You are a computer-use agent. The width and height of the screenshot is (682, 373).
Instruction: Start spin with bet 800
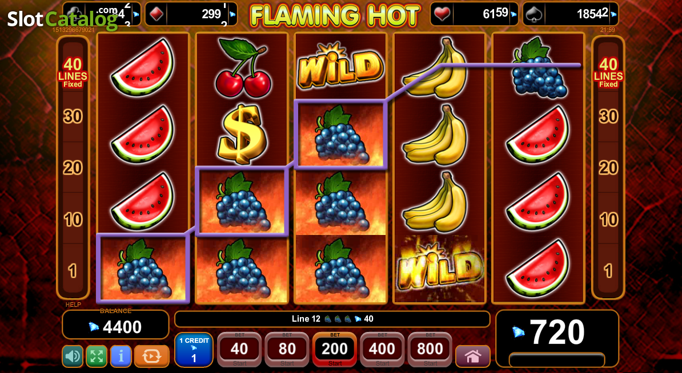click(430, 350)
